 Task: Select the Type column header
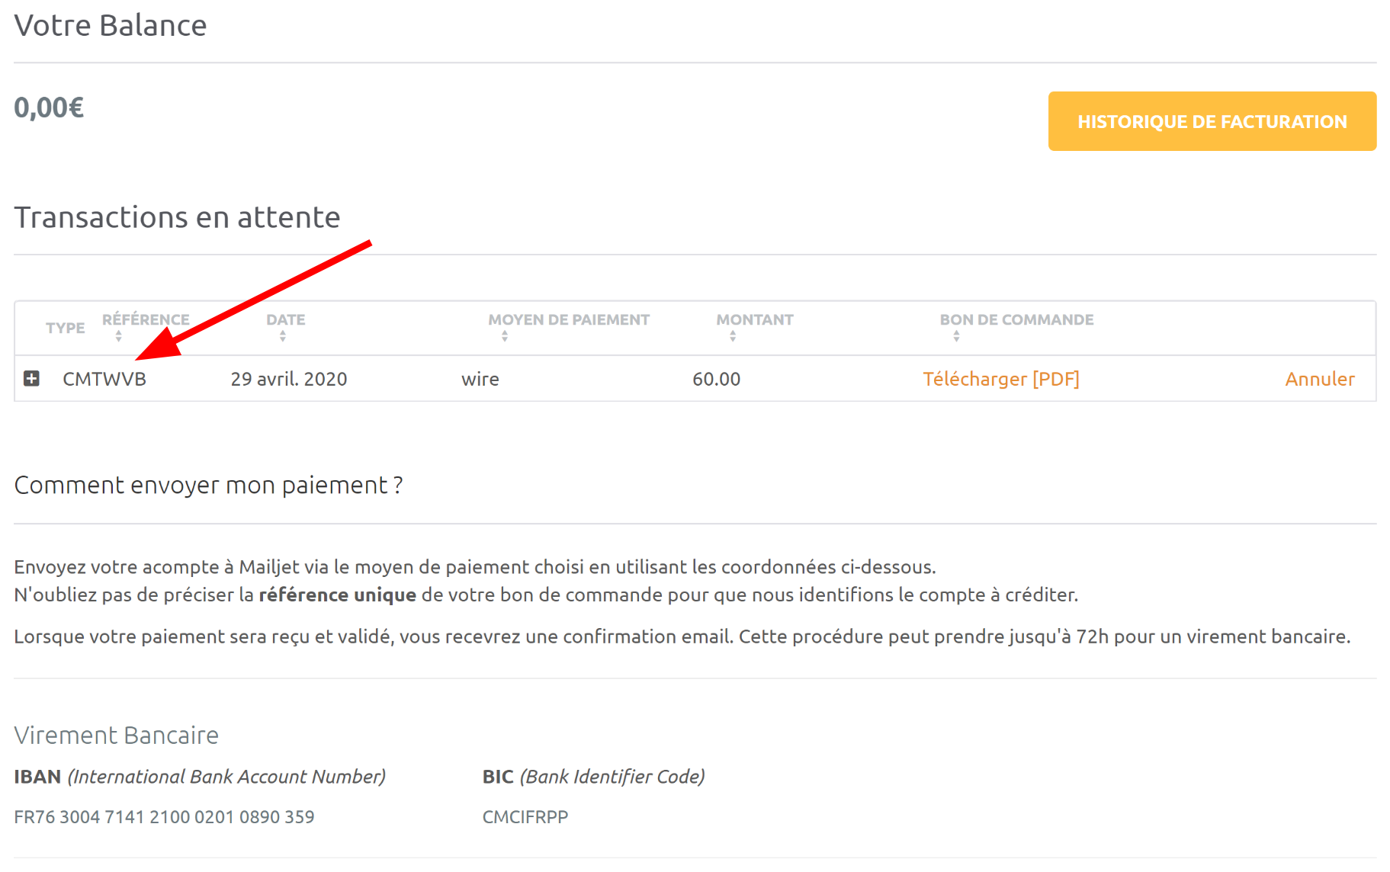65,328
